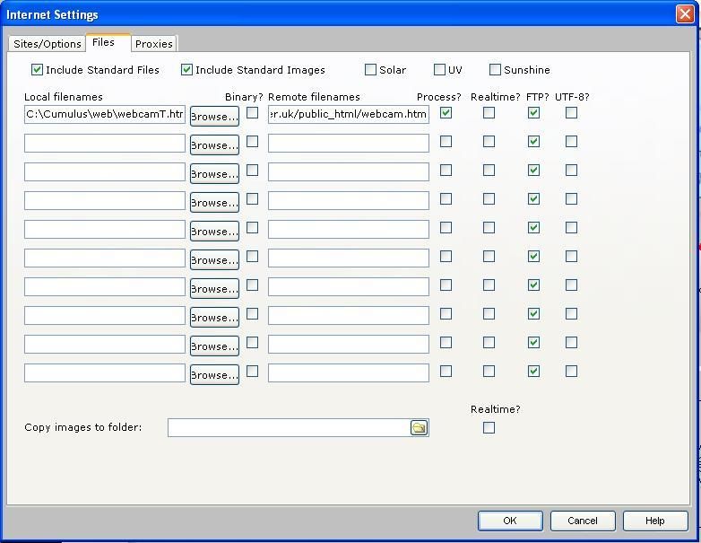Toggle Include Standard Images checkbox
Viewport: 701px width, 543px height.
point(187,70)
